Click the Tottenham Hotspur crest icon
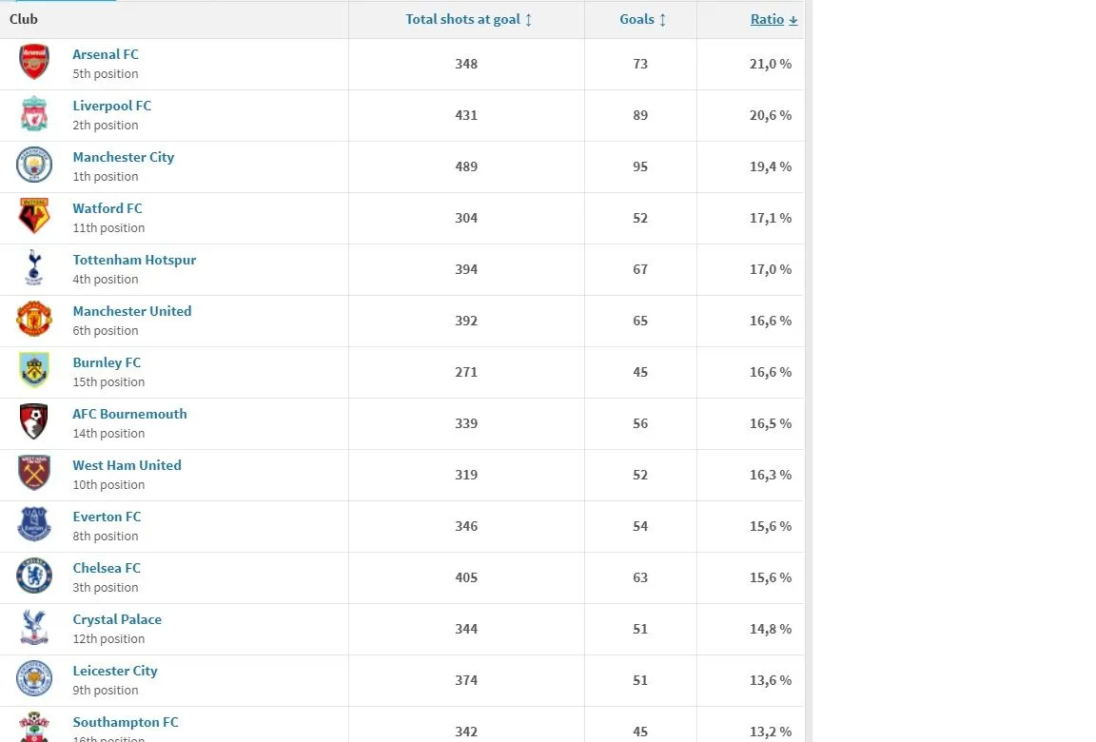Screen dimensions: 1096x742 (x=34, y=268)
